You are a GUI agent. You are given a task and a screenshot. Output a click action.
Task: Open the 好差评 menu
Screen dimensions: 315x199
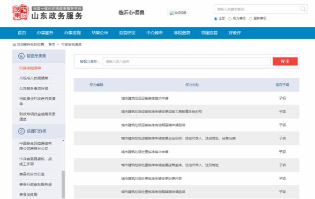click(235, 33)
